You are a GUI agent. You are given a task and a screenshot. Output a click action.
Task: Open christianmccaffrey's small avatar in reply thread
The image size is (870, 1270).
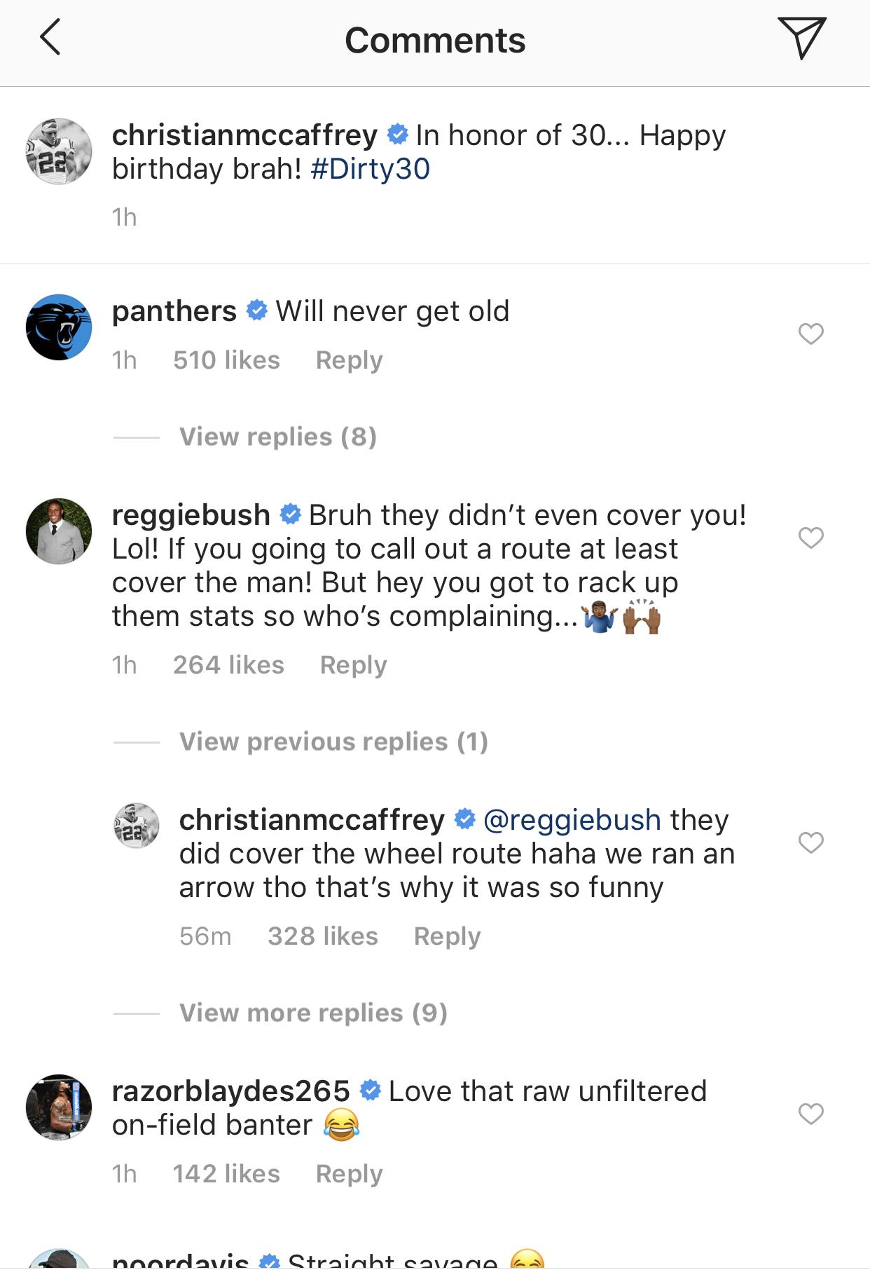137,826
